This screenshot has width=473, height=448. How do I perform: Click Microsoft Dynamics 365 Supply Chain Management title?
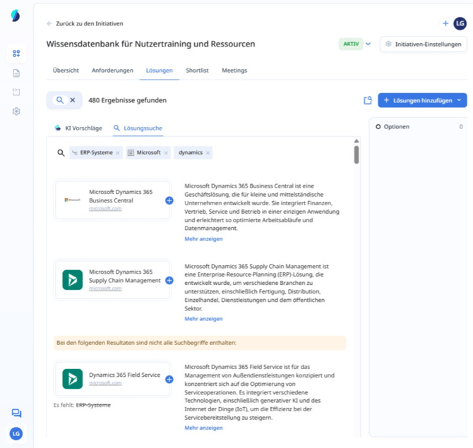(125, 276)
